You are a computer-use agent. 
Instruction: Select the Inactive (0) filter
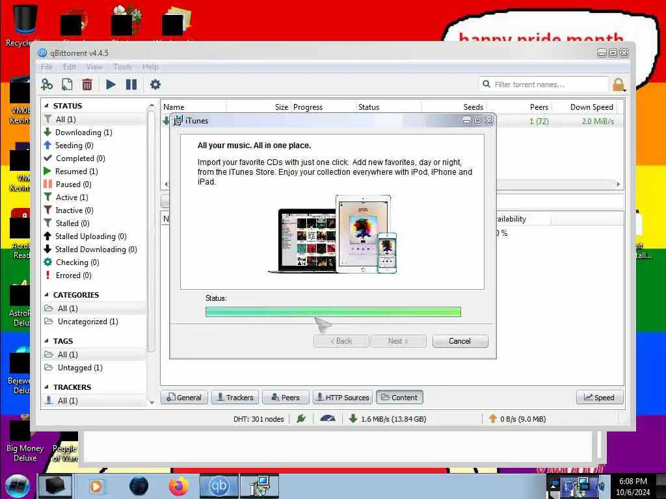(94, 211)
